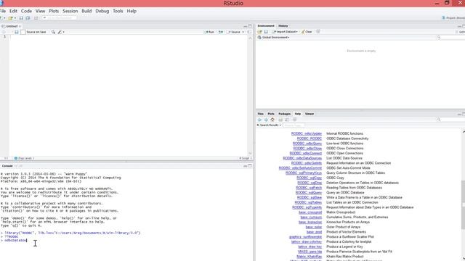Expand code tools dropdown arrow
The width and height of the screenshot is (465, 261).
click(x=63, y=32)
